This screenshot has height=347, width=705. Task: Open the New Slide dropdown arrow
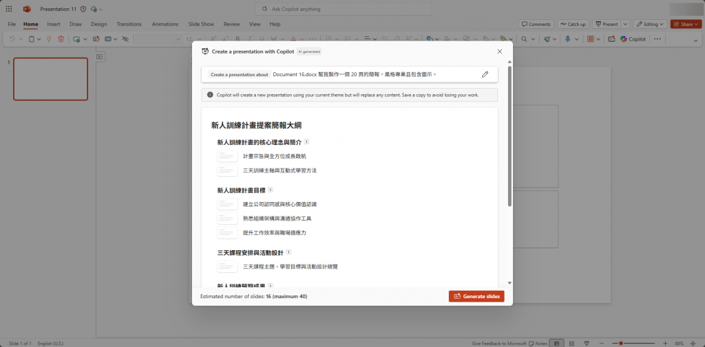click(85, 39)
